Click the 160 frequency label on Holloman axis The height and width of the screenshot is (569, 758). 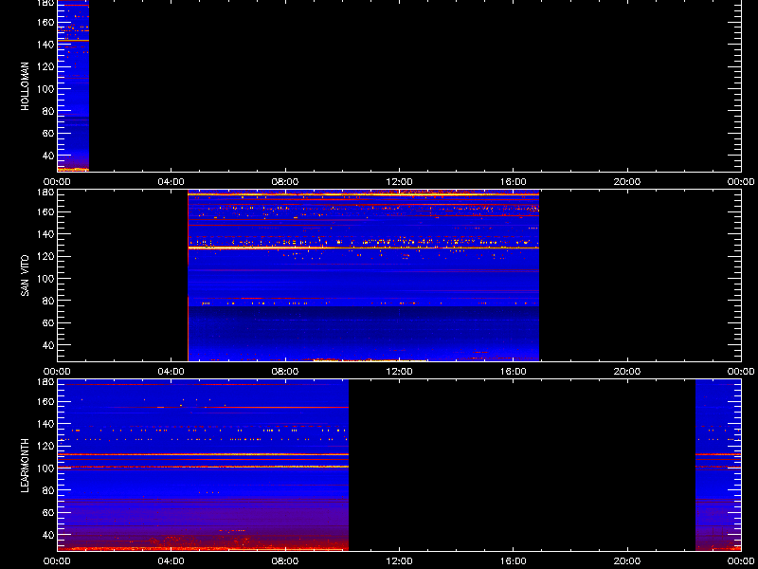[x=45, y=22]
